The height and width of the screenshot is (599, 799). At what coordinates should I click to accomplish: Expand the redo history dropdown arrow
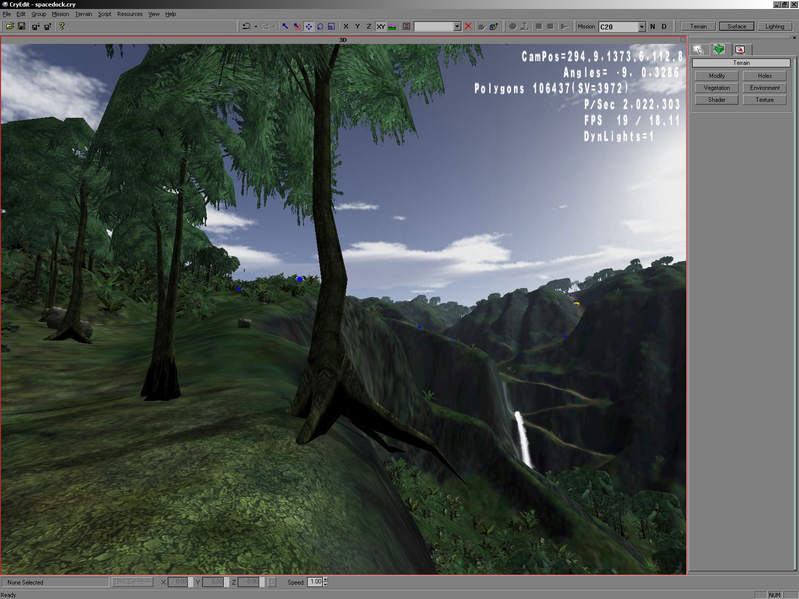coord(274,26)
